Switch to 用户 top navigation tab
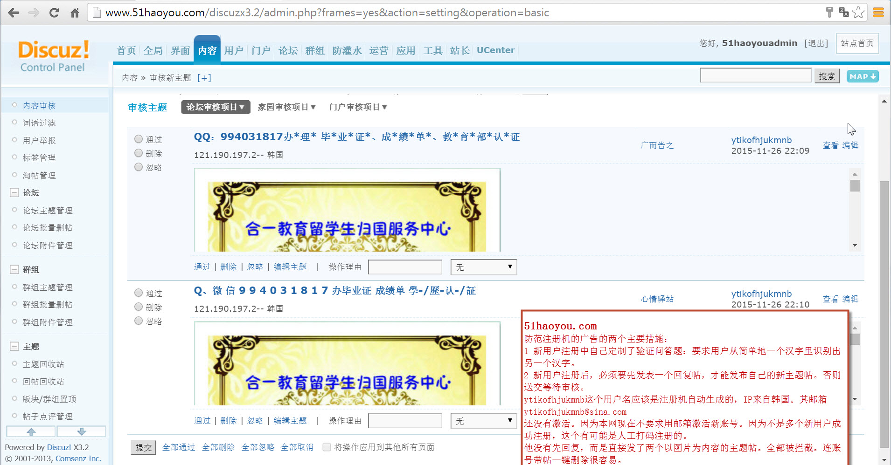The width and height of the screenshot is (891, 465). coord(234,50)
